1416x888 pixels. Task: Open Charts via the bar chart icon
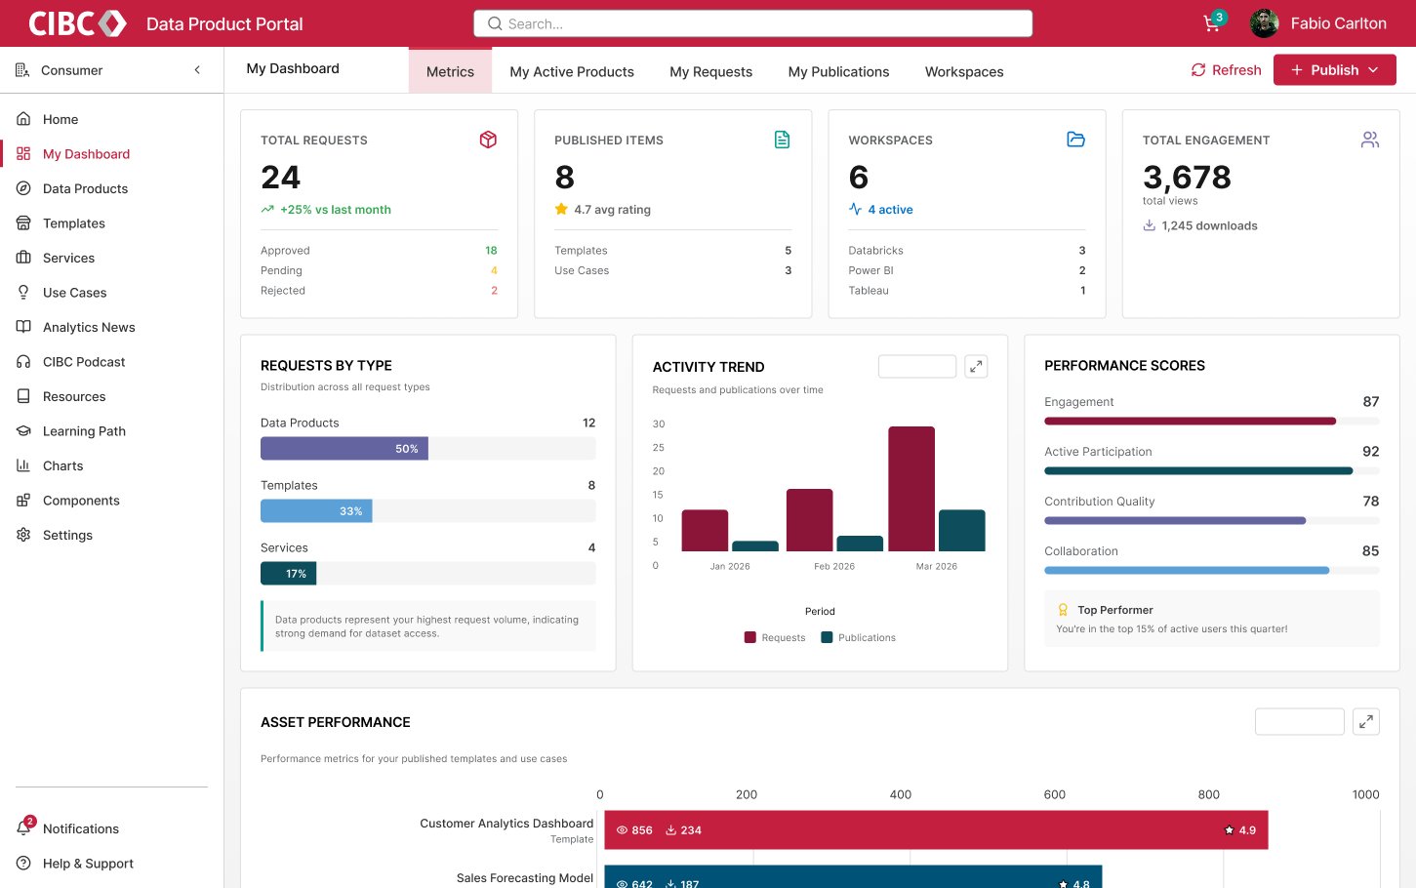23,465
